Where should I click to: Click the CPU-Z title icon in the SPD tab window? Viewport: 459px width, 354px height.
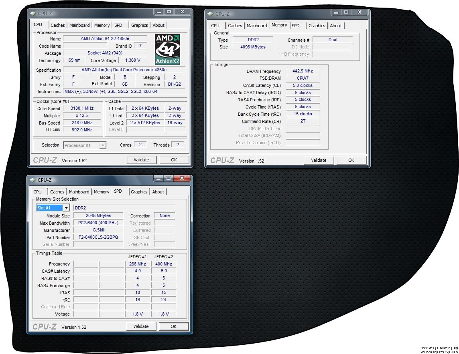click(33, 180)
